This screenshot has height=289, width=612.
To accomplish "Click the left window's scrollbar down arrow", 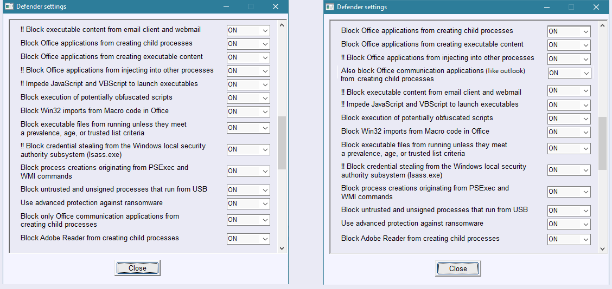I will (x=282, y=248).
